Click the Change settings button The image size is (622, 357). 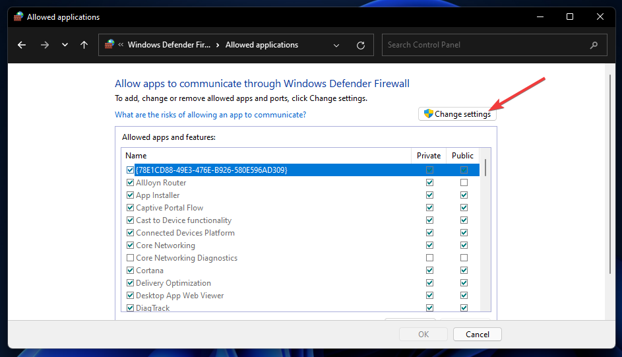click(457, 114)
